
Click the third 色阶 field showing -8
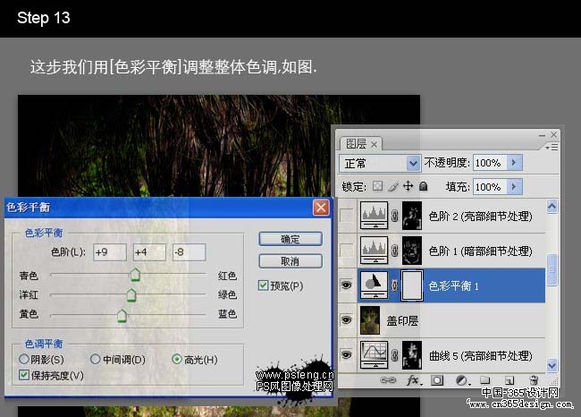click(189, 252)
